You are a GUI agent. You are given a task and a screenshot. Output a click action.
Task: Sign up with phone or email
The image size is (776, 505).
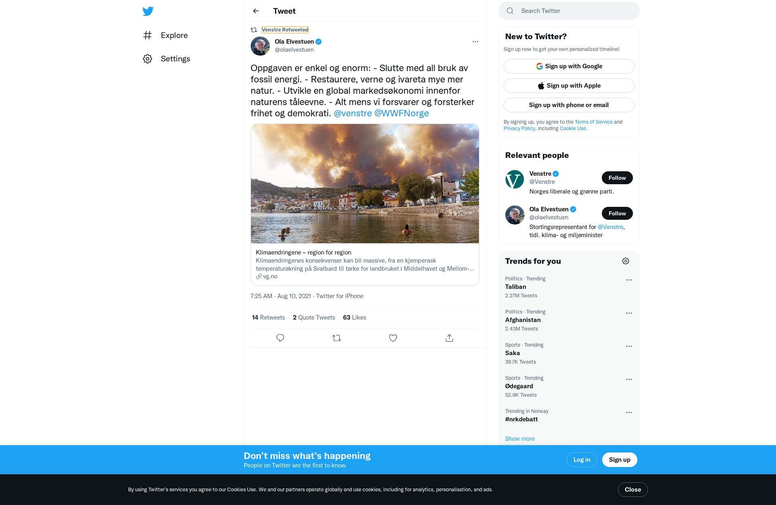[569, 105]
